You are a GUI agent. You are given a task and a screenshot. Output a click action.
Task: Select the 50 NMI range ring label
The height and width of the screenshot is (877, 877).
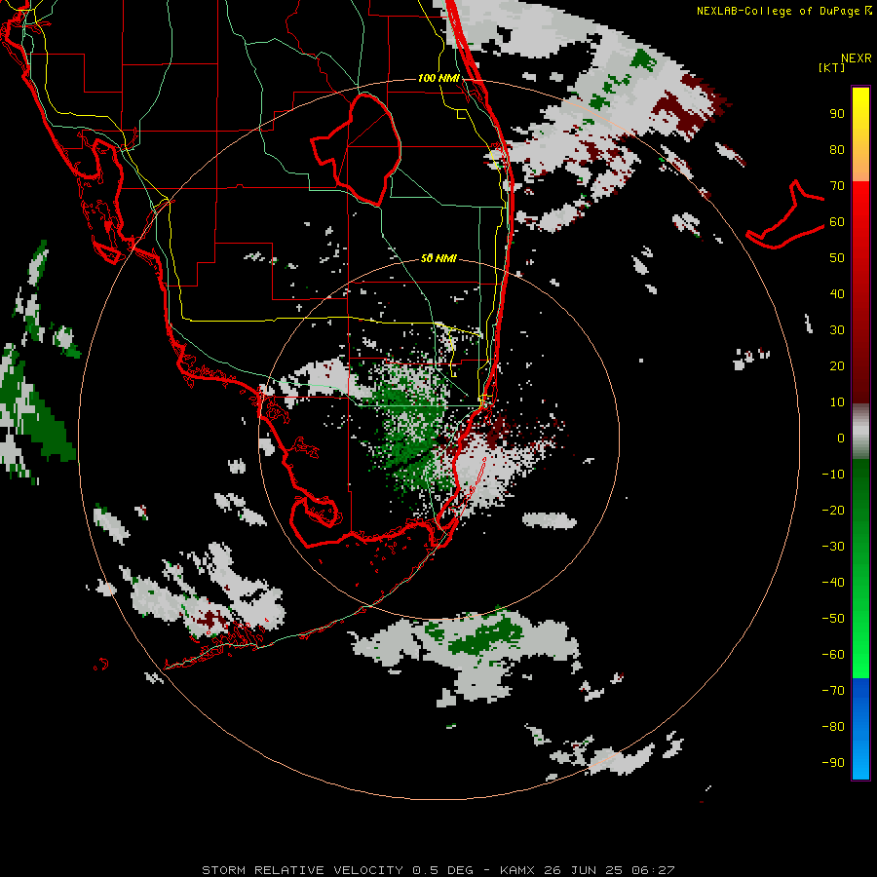point(438,258)
